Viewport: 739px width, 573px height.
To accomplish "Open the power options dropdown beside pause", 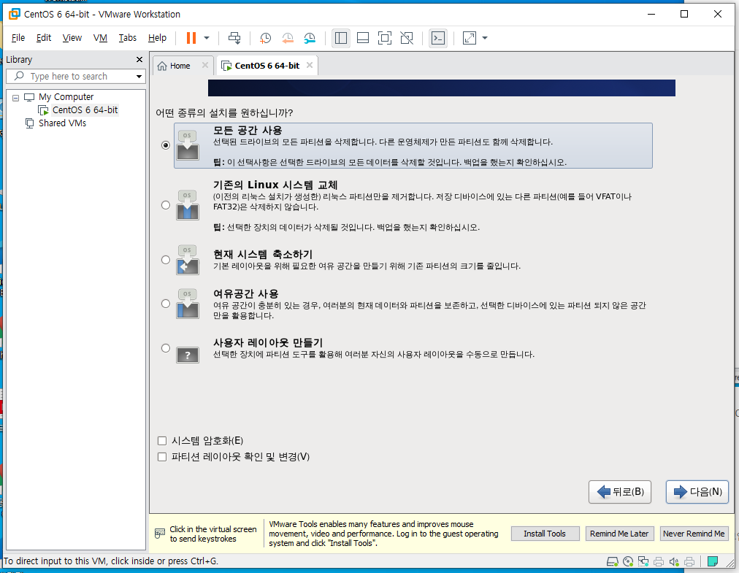I will [207, 38].
